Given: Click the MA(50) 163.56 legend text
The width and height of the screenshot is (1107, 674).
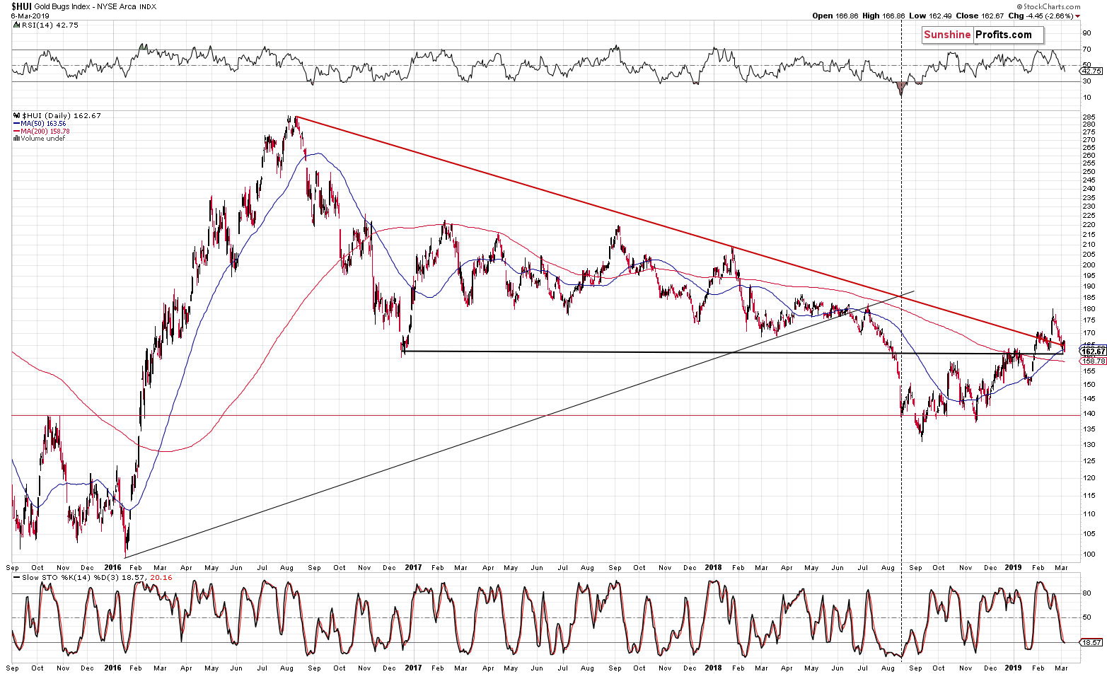Looking at the screenshot, I should (42, 124).
